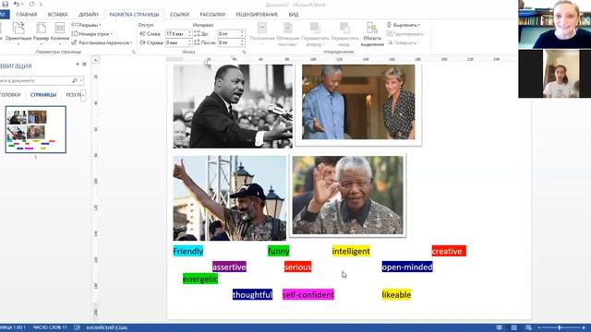Click the word "energetic"
This screenshot has height=332, width=591.
pos(200,279)
